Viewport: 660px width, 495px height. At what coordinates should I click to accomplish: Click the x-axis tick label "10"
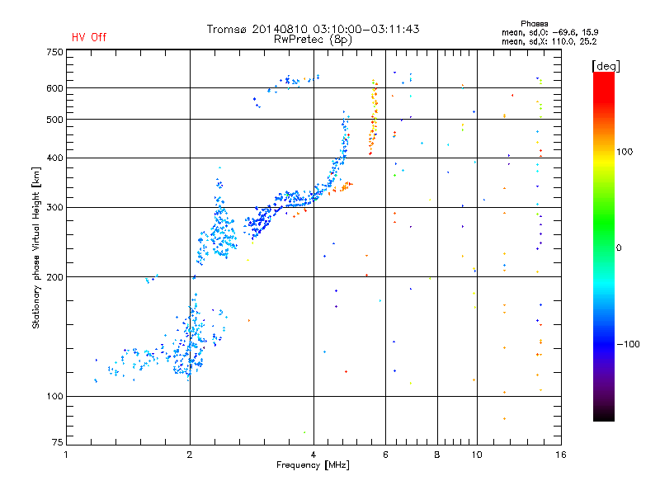pyautogui.click(x=477, y=455)
